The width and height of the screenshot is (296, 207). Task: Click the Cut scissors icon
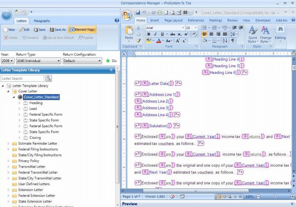pyautogui.click(x=138, y=28)
